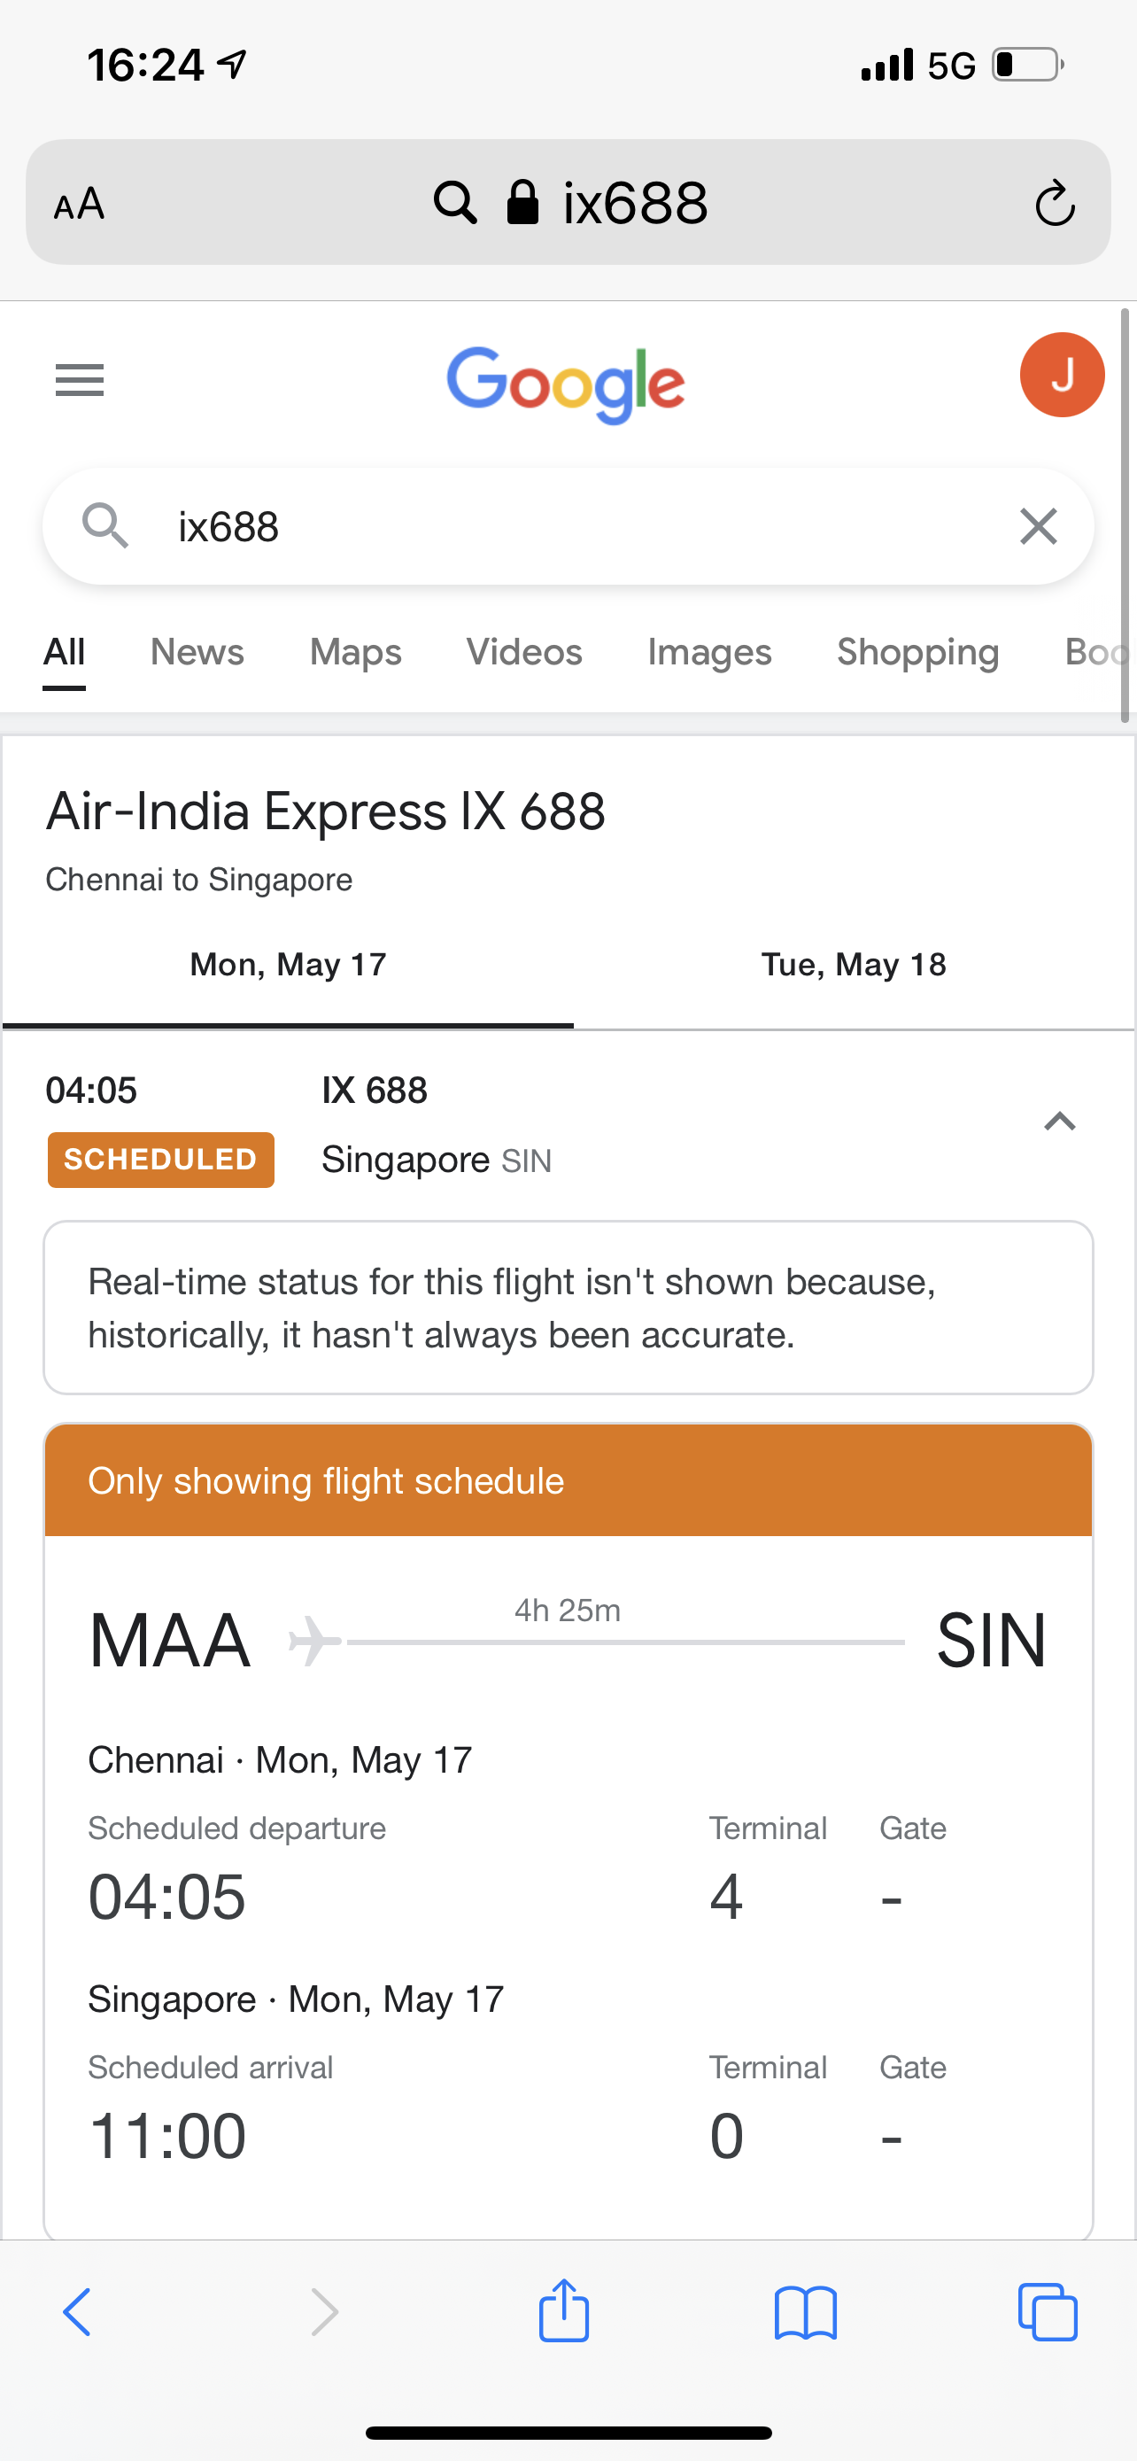Open Safari bookmarks

(x=806, y=2313)
